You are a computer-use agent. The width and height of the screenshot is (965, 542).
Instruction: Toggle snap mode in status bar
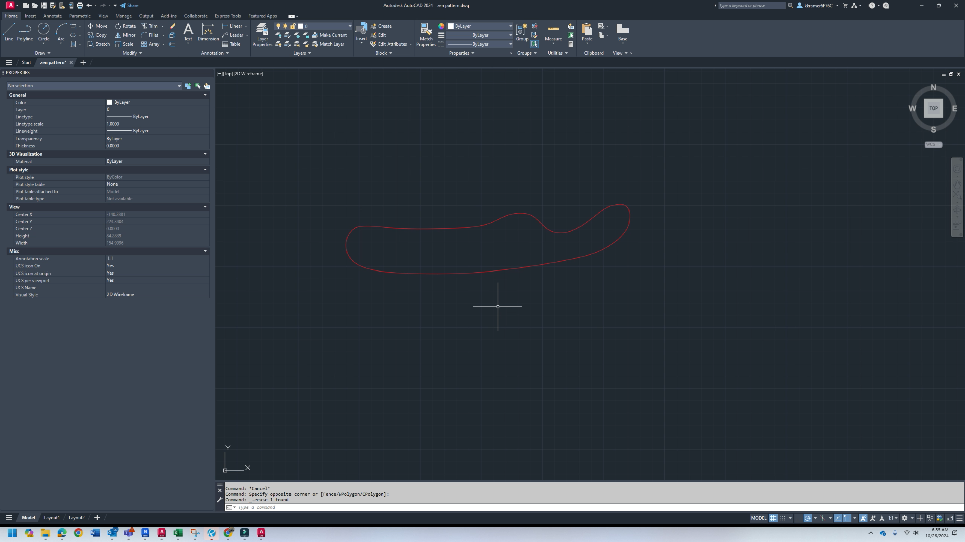coord(783,518)
